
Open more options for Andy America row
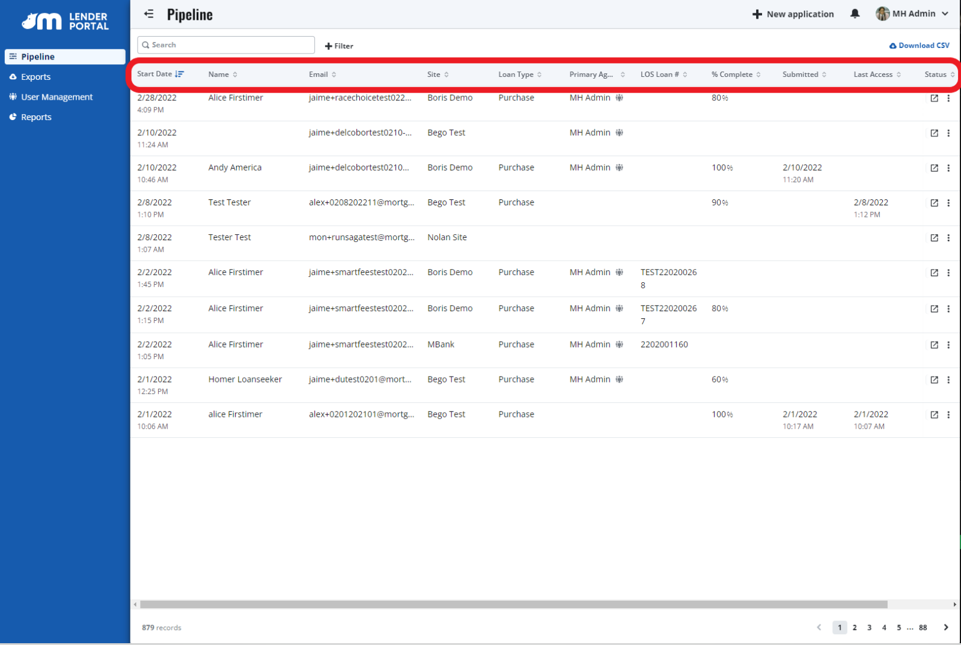click(948, 168)
